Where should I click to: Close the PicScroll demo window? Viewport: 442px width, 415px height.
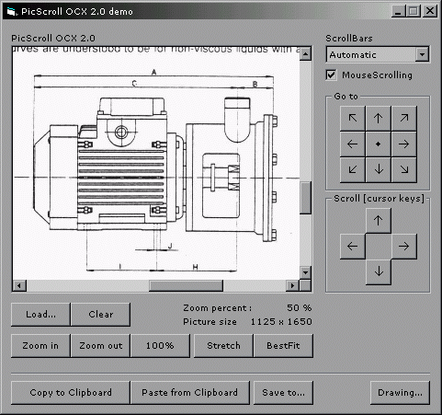coord(430,11)
